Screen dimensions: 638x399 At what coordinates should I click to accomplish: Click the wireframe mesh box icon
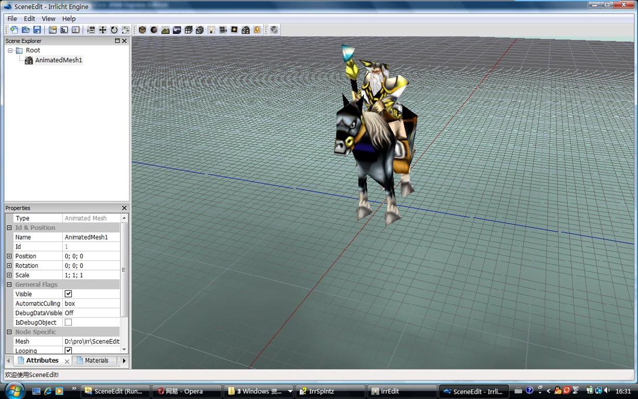pyautogui.click(x=200, y=30)
